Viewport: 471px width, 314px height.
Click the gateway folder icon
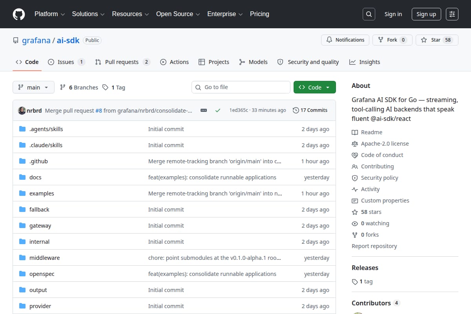(22, 226)
